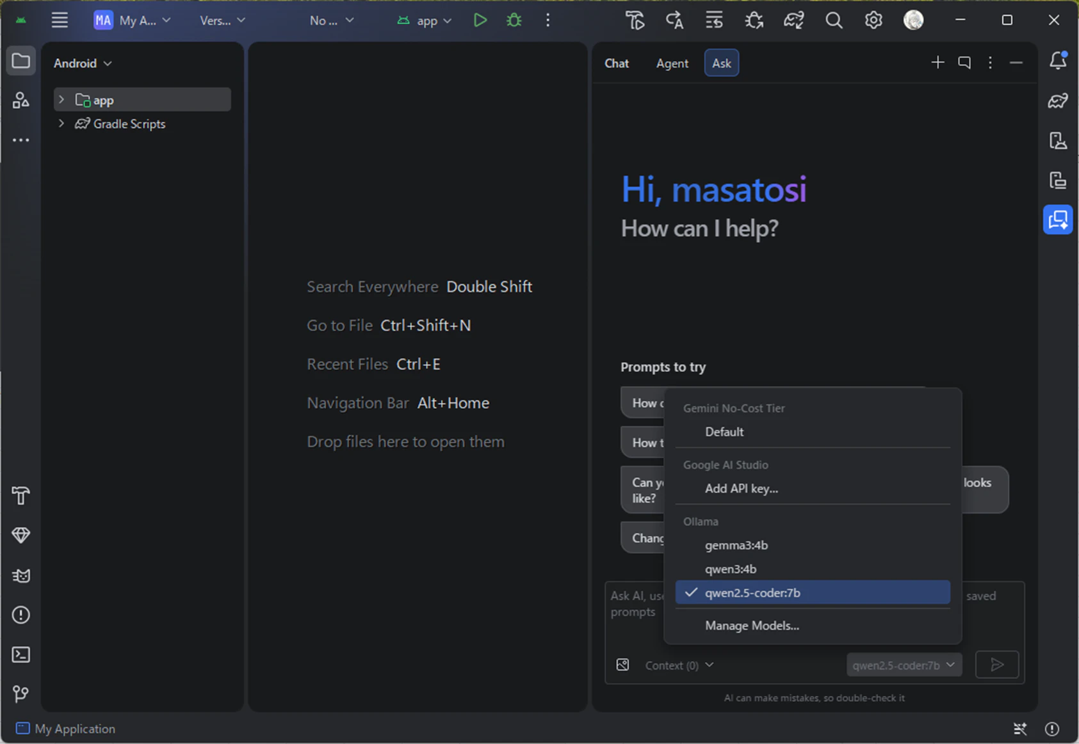
Task: Open the Version control dropdown
Action: (x=222, y=20)
